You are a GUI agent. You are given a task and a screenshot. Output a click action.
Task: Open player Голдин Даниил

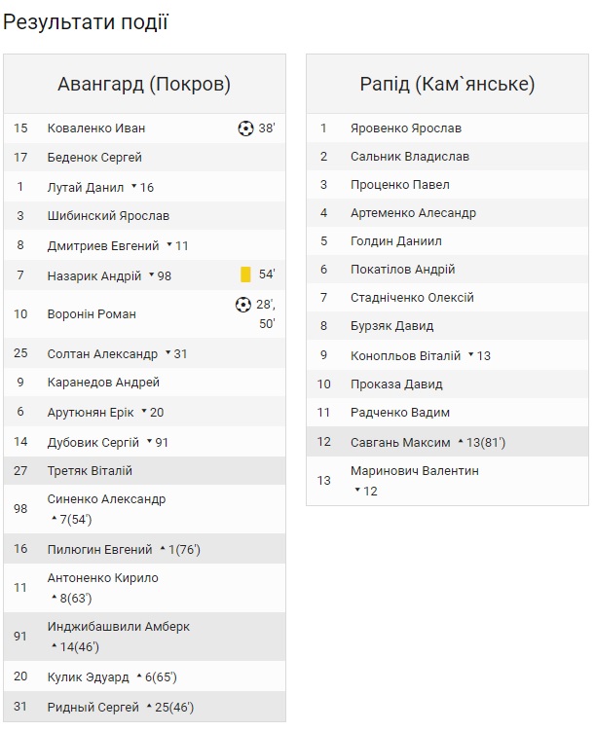click(396, 241)
